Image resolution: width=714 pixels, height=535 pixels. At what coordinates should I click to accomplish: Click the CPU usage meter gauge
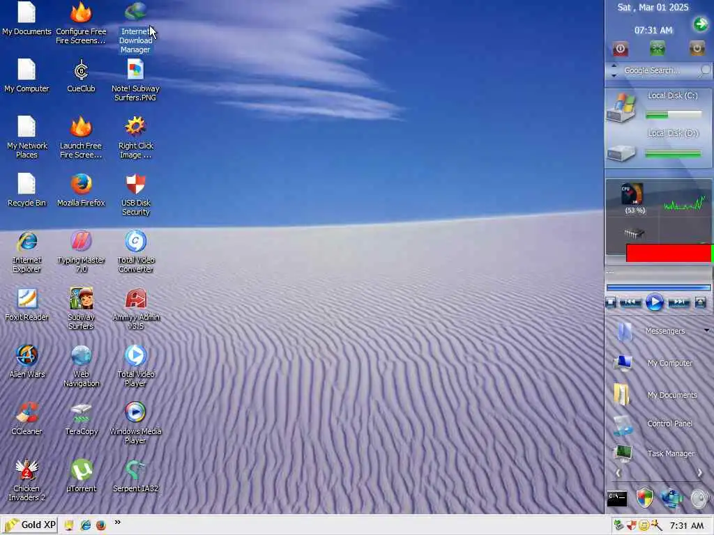click(632, 194)
